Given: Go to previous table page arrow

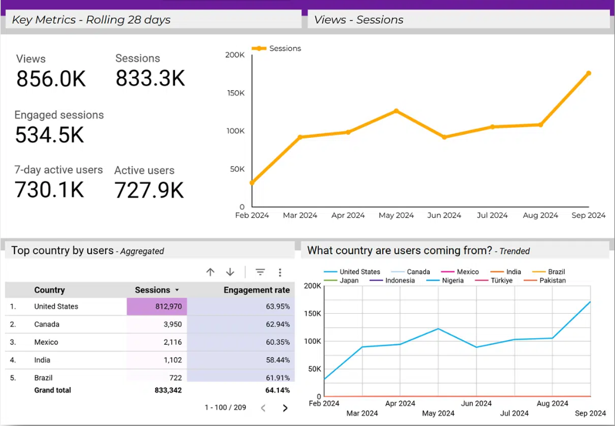Looking at the screenshot, I should tap(263, 408).
